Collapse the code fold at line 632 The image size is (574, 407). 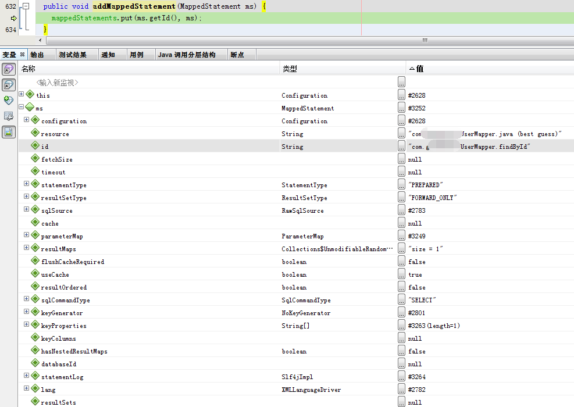pyautogui.click(x=26, y=6)
